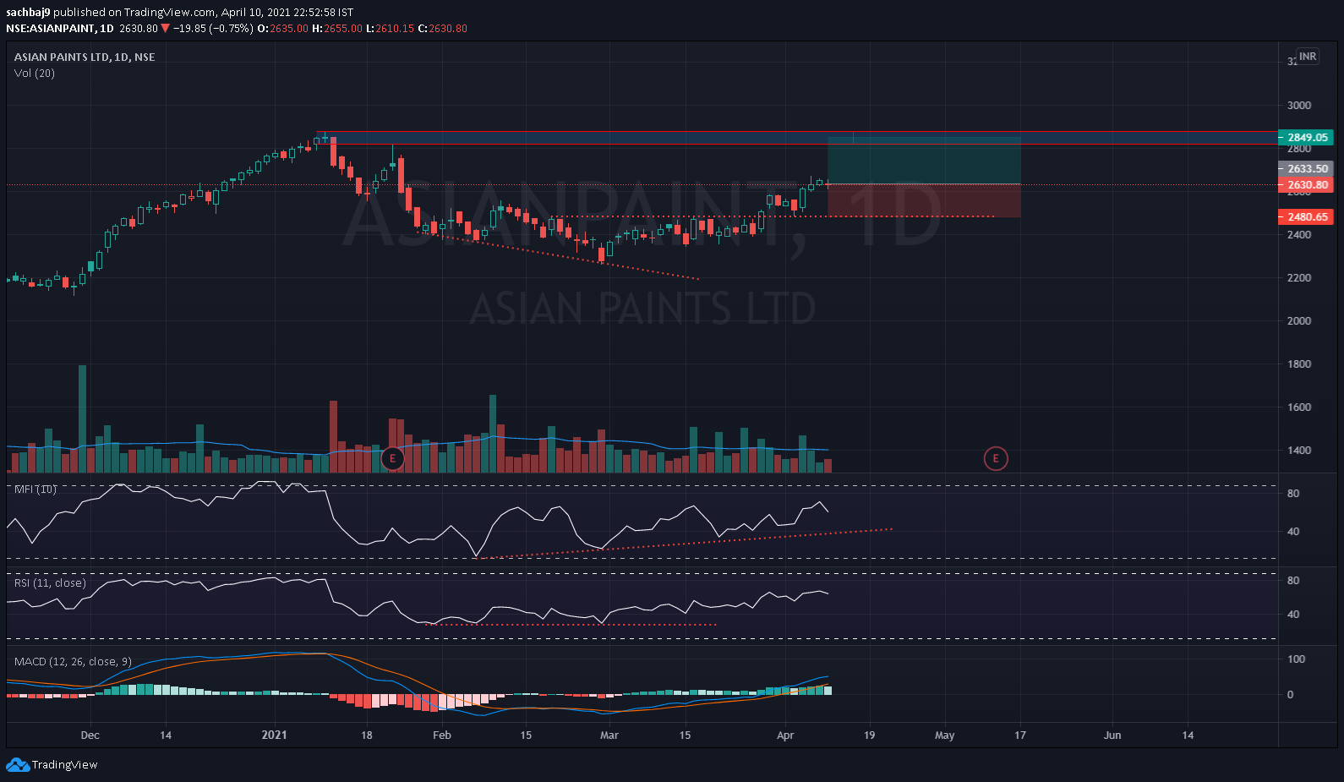Viewport: 1344px width, 782px height.
Task: Click the INR currency button
Action: (x=1308, y=57)
